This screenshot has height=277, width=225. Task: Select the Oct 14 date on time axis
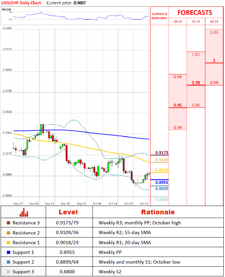pos(113,204)
